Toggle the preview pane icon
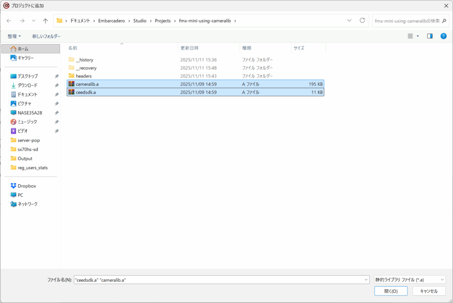The width and height of the screenshot is (453, 303). click(x=430, y=36)
